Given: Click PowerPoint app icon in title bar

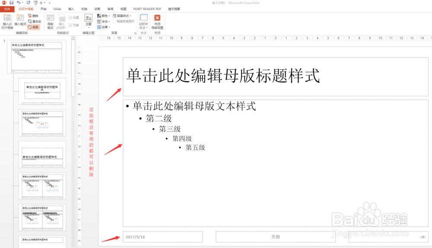Looking at the screenshot, I should point(4,3).
